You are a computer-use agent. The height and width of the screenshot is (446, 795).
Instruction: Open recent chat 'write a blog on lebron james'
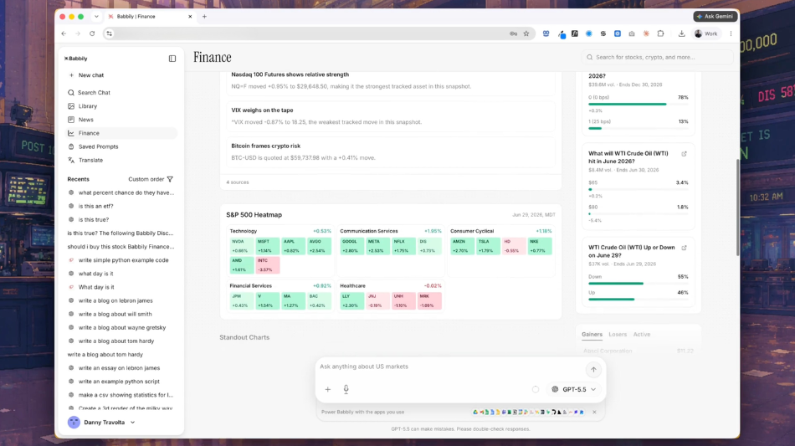tap(115, 300)
